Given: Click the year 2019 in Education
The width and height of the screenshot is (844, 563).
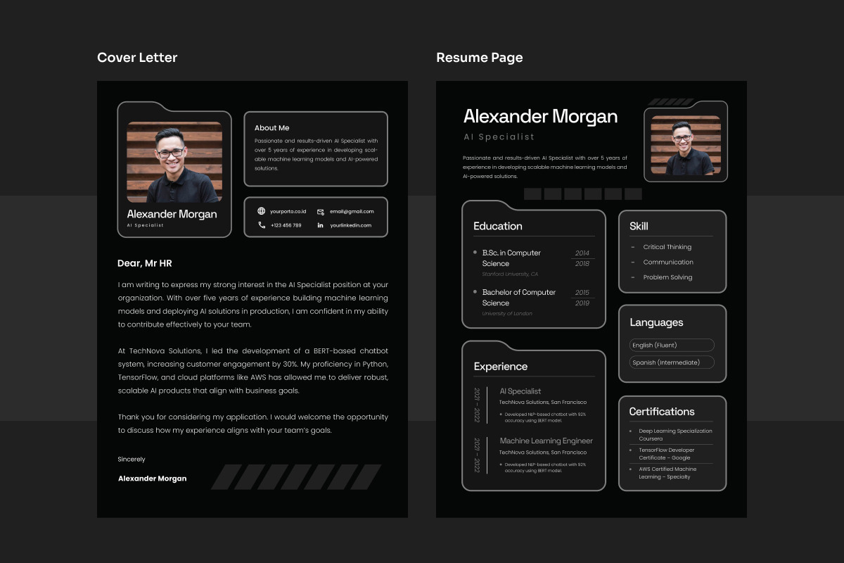Looking at the screenshot, I should [x=582, y=303].
